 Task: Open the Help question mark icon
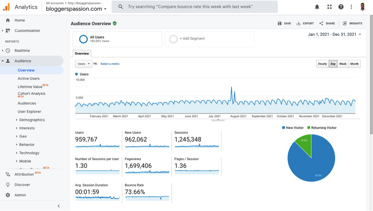tap(341, 7)
